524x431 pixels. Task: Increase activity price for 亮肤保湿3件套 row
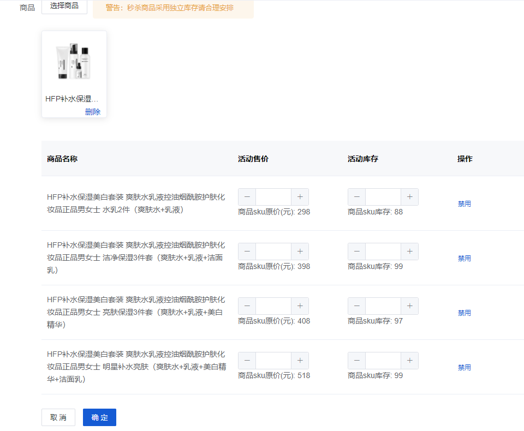300,306
